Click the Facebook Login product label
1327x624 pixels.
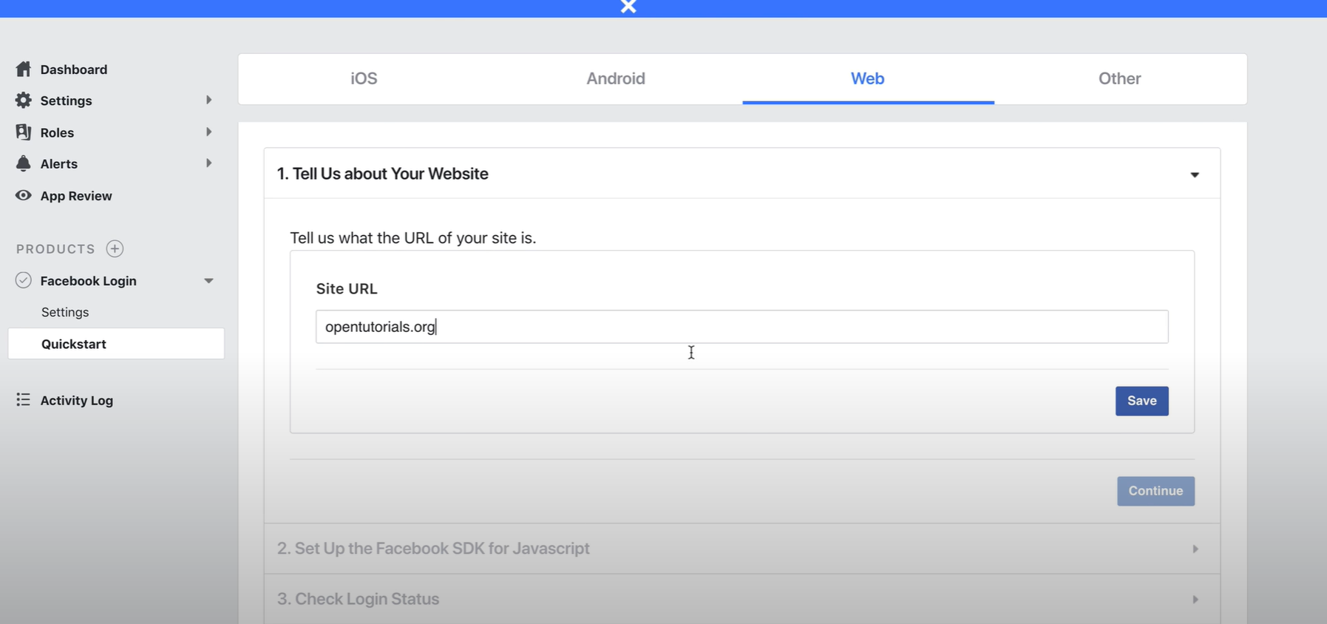coord(88,281)
